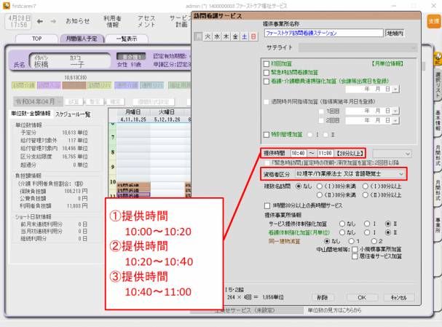The height and width of the screenshot is (327, 442).
Task: Enable the 初回加算 checkbox
Action: click(267, 63)
